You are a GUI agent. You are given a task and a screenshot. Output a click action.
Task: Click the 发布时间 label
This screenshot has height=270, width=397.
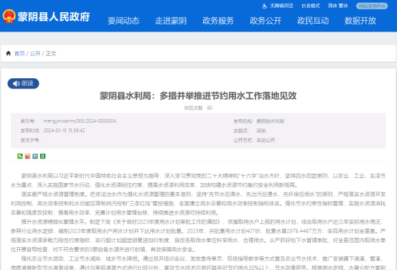point(31,131)
